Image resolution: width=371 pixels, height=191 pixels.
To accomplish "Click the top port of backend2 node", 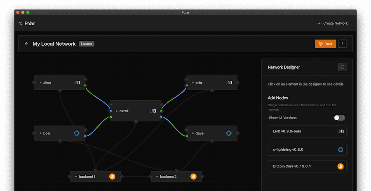I will tap(176, 171).
